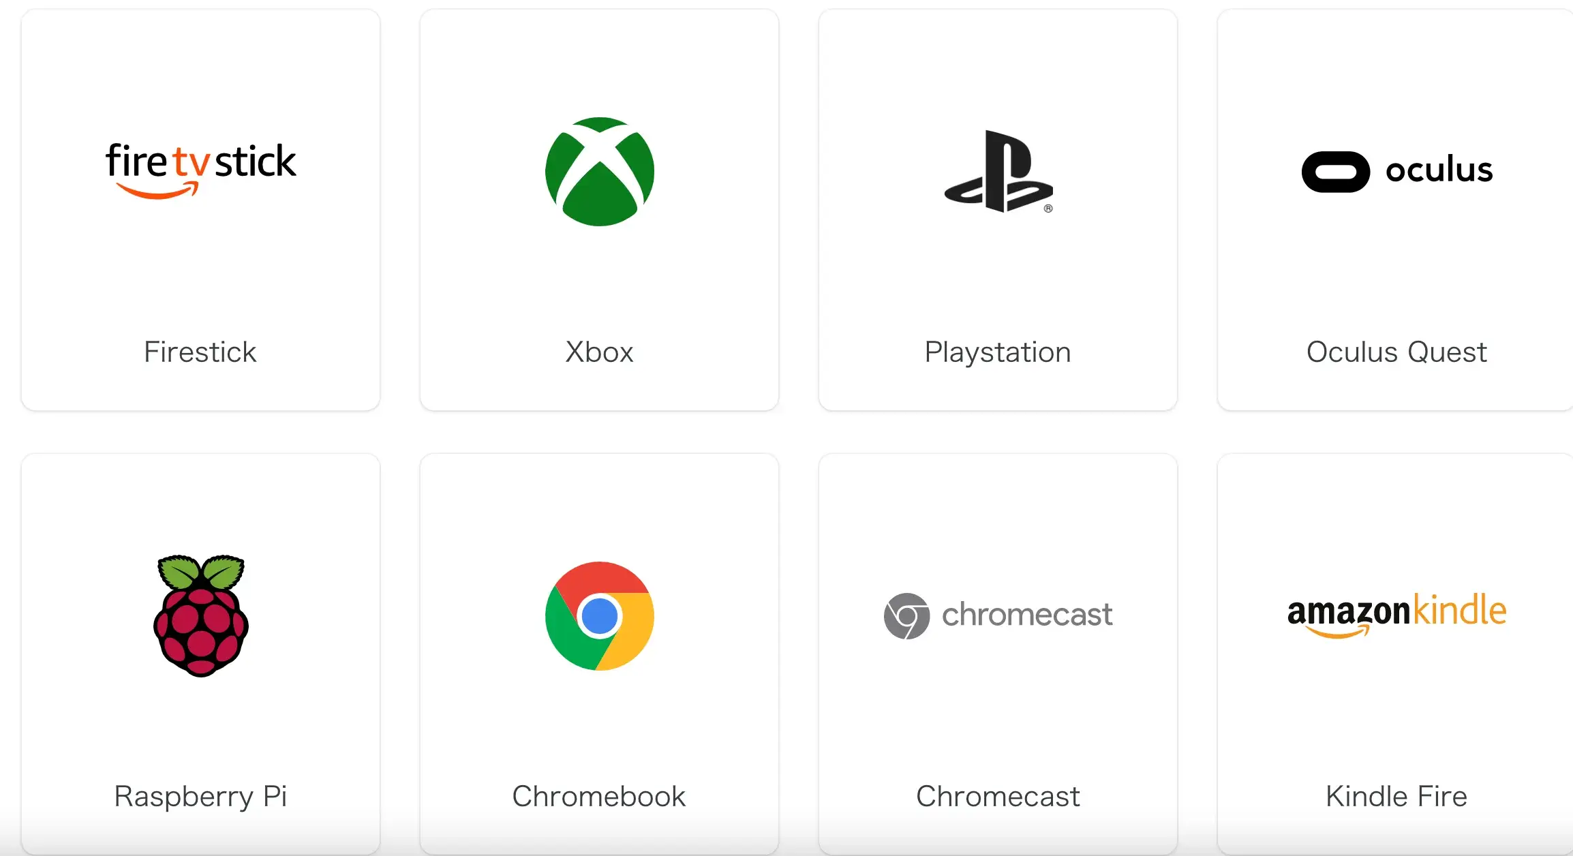Click the Fire TV Stick logo
Viewport: 1573px width, 856px height.
click(x=200, y=170)
